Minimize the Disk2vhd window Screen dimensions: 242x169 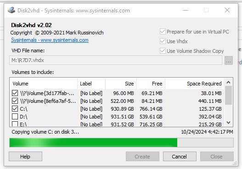point(186,11)
